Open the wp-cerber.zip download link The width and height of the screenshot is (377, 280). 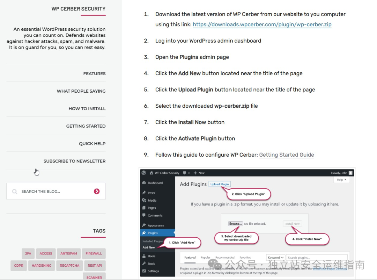click(x=262, y=24)
